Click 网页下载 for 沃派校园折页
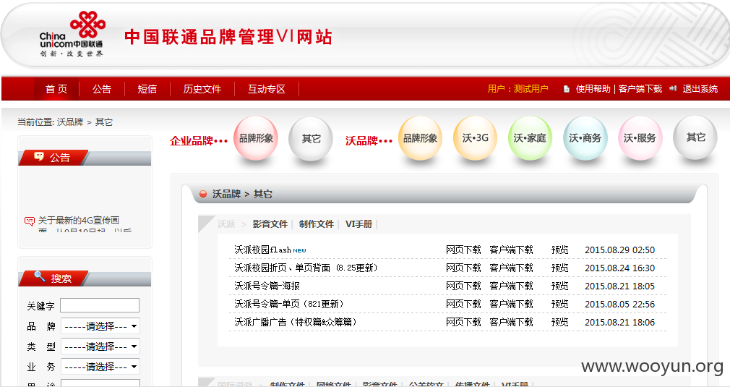730x387 pixels. click(463, 268)
